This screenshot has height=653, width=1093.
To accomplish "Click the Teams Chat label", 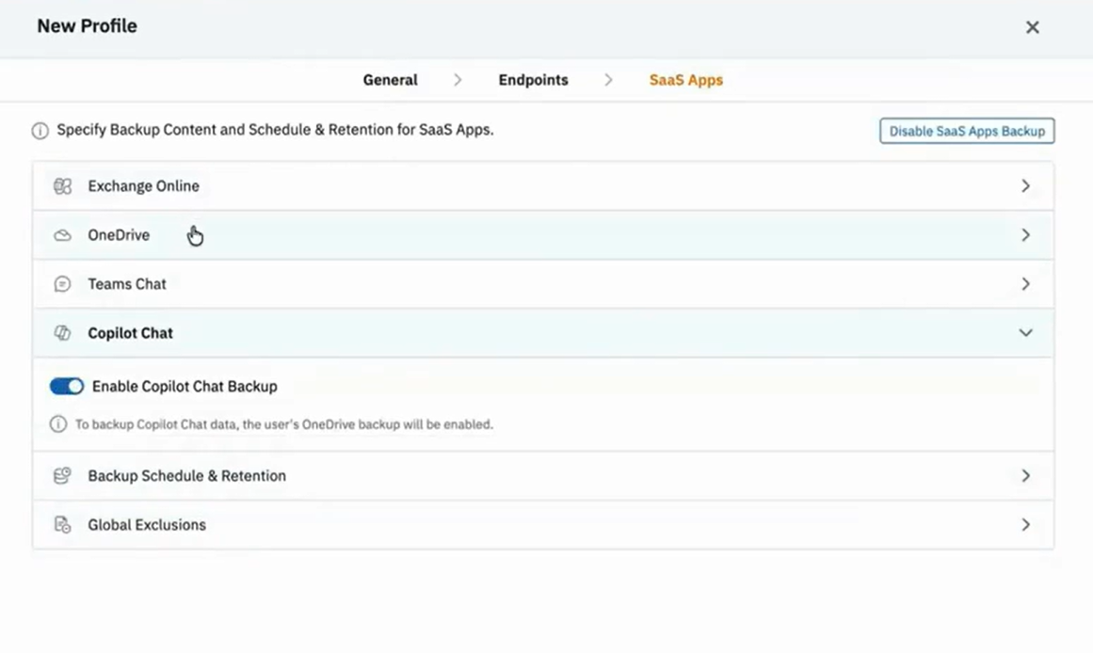I will pyautogui.click(x=127, y=284).
